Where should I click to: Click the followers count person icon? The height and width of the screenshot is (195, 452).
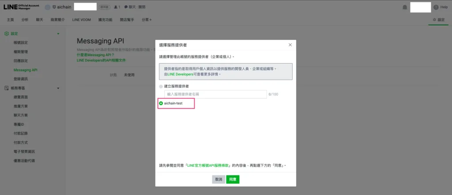pyautogui.click(x=116, y=7)
